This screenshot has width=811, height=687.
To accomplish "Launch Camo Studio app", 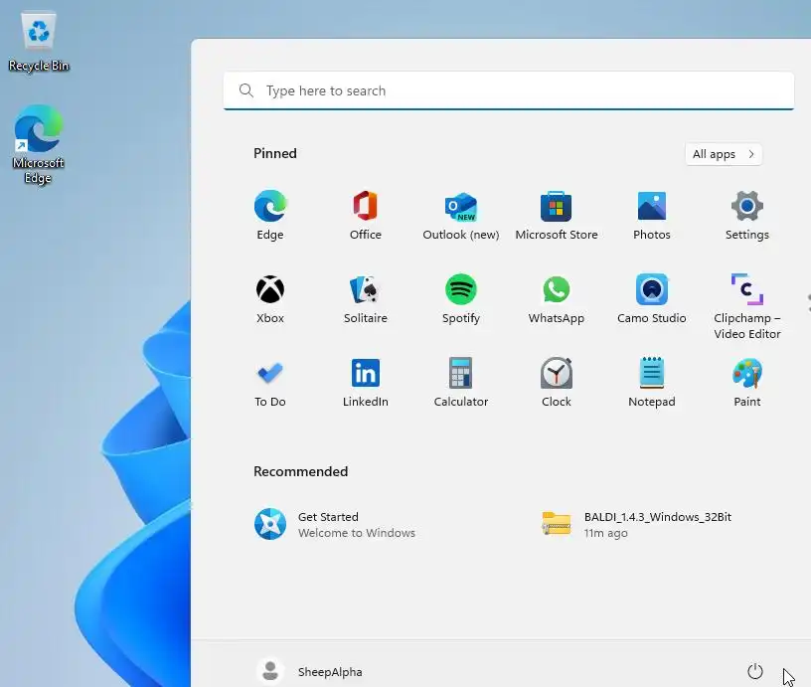I will (x=652, y=298).
